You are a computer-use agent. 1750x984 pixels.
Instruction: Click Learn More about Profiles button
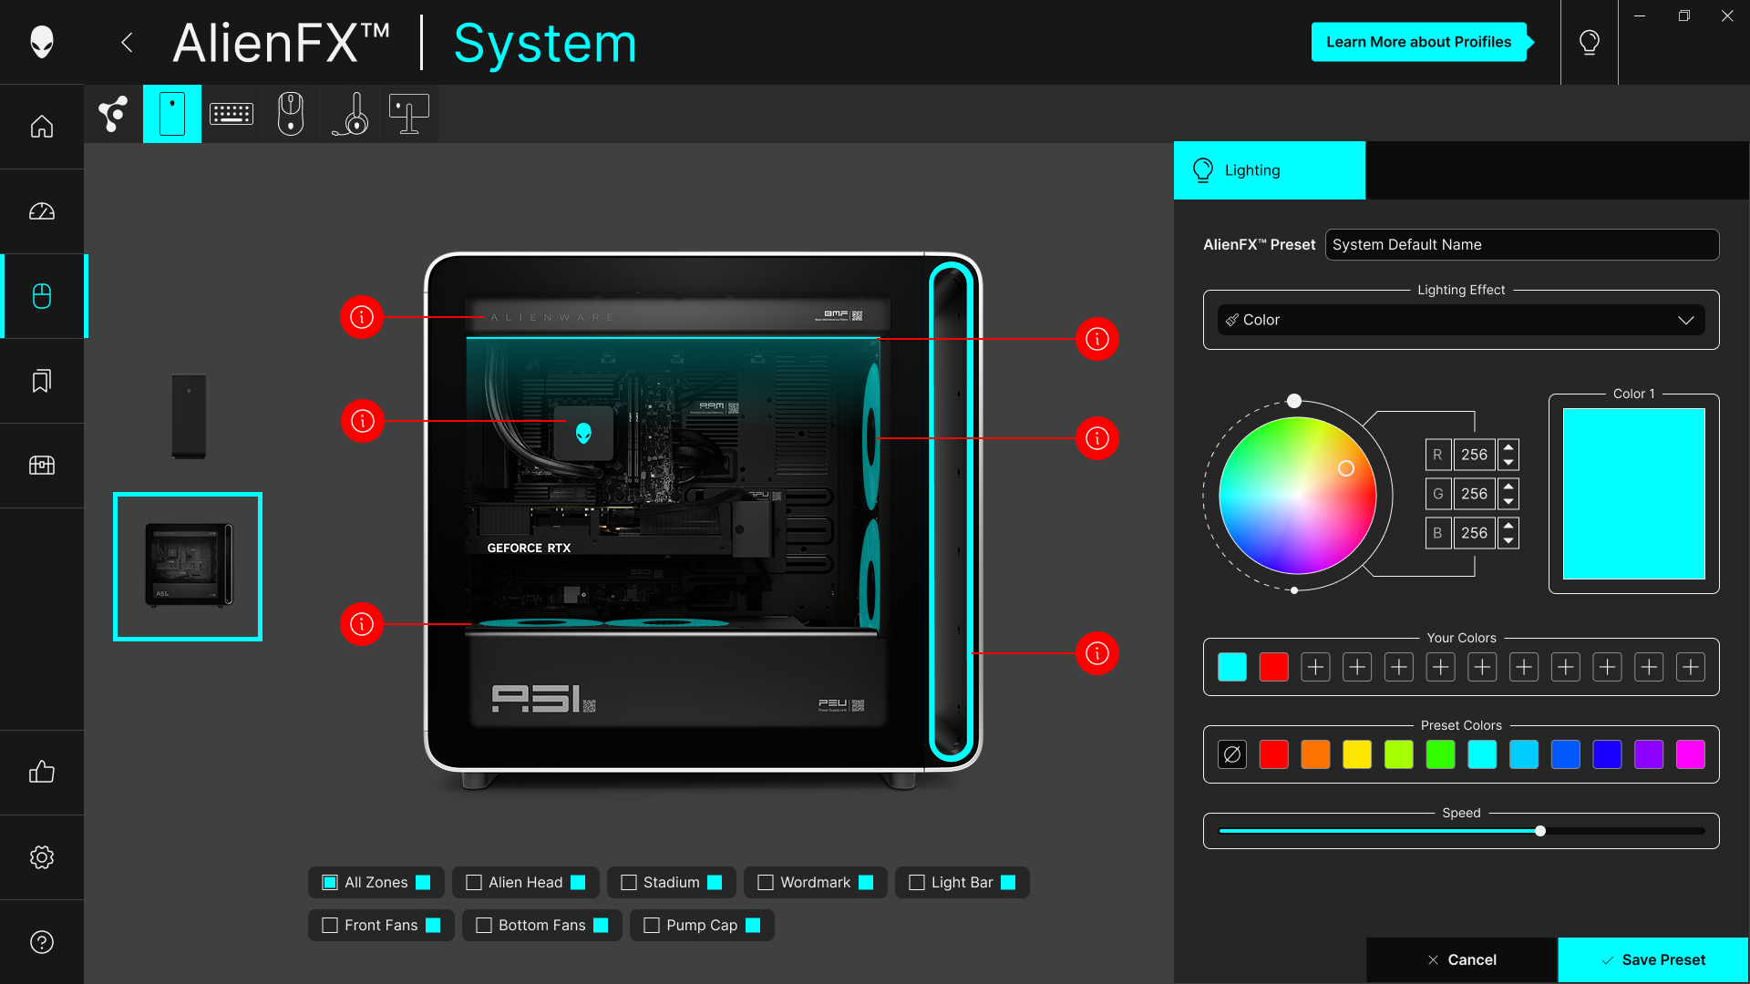1419,42
